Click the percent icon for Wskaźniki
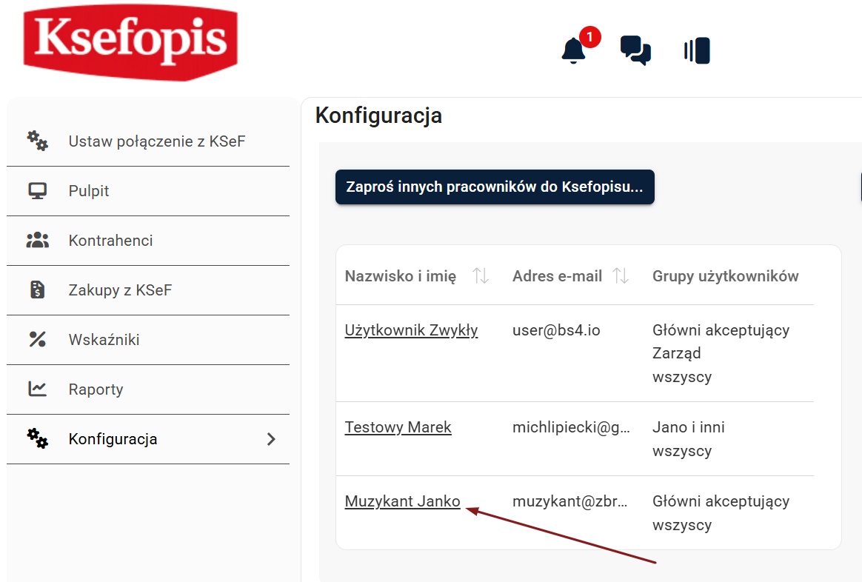 click(37, 340)
